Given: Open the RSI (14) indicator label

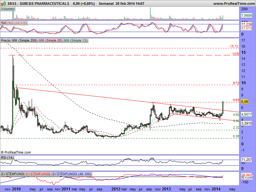Looking at the screenshot, I should point(7,157).
